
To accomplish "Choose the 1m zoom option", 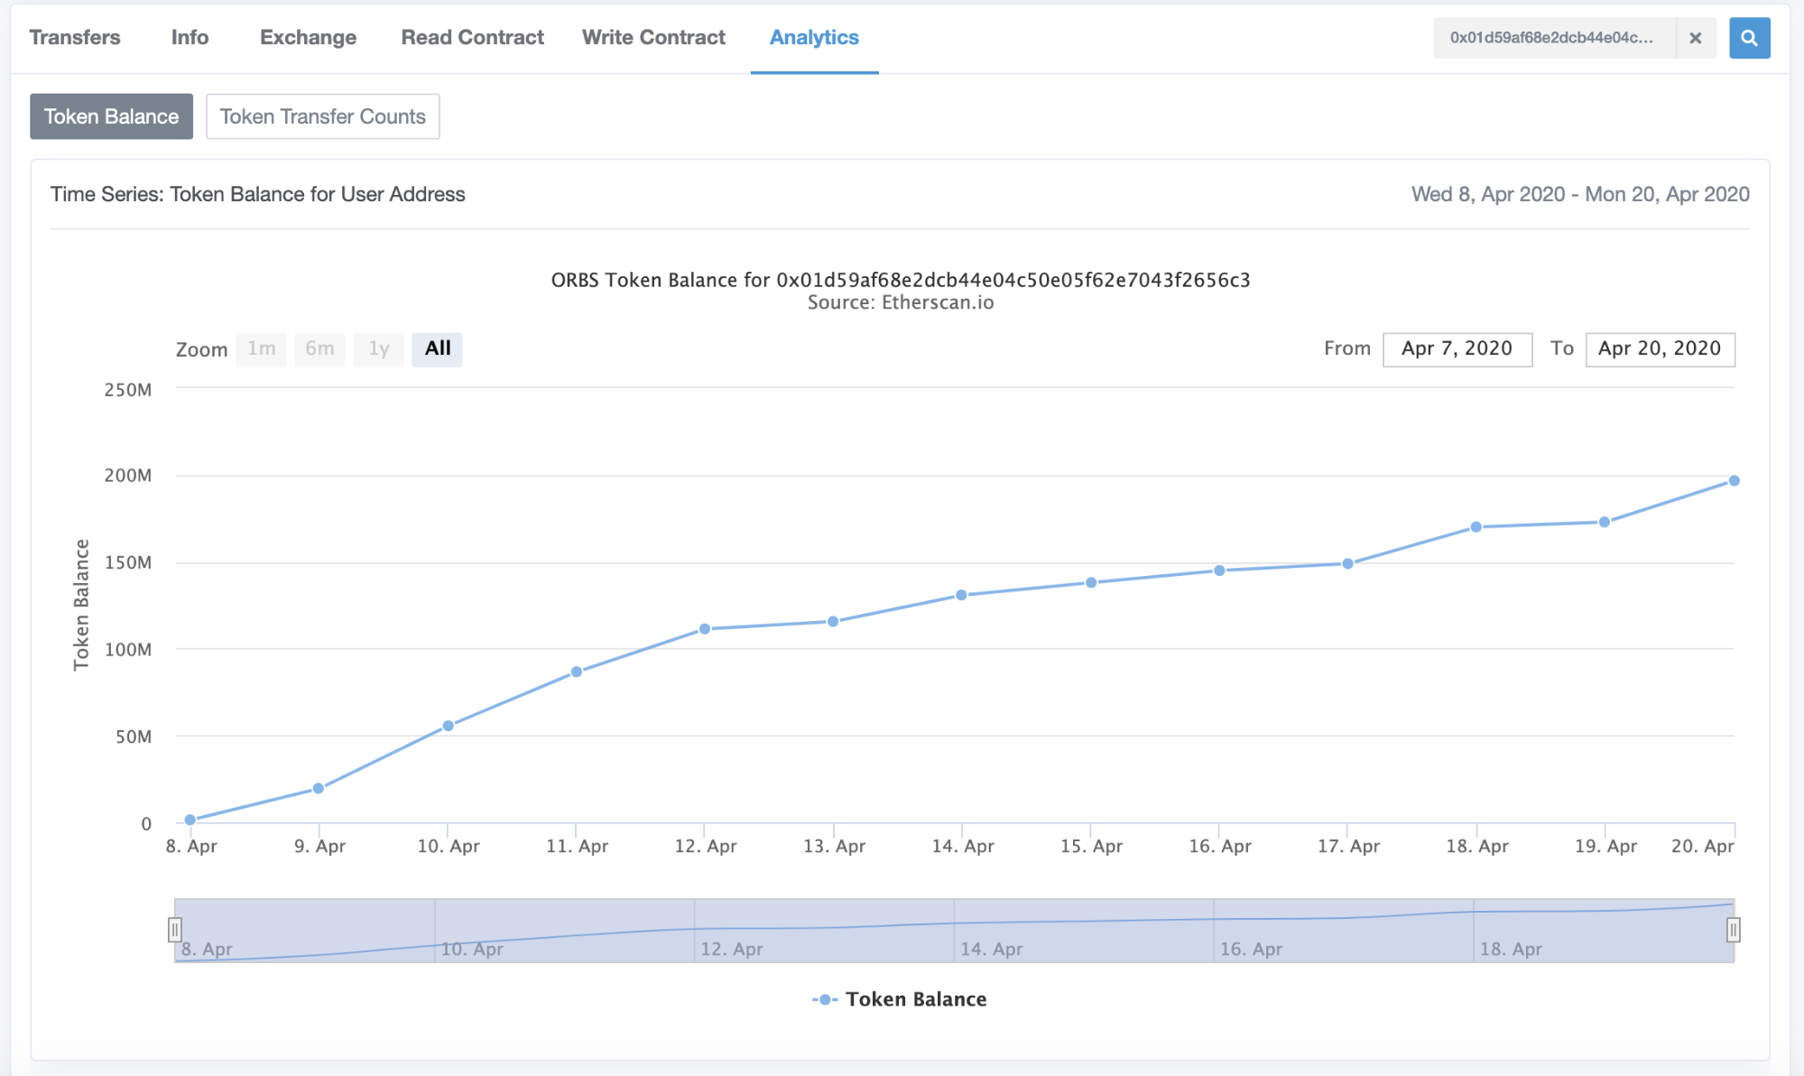I will click(262, 349).
